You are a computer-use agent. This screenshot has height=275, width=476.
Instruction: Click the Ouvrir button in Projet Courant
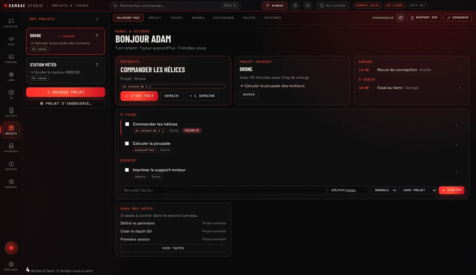coord(249,95)
